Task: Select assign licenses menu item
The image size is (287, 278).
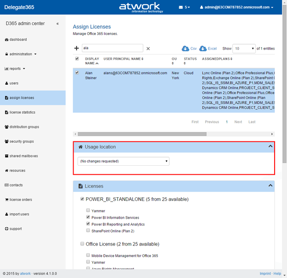Action: pos(33,98)
